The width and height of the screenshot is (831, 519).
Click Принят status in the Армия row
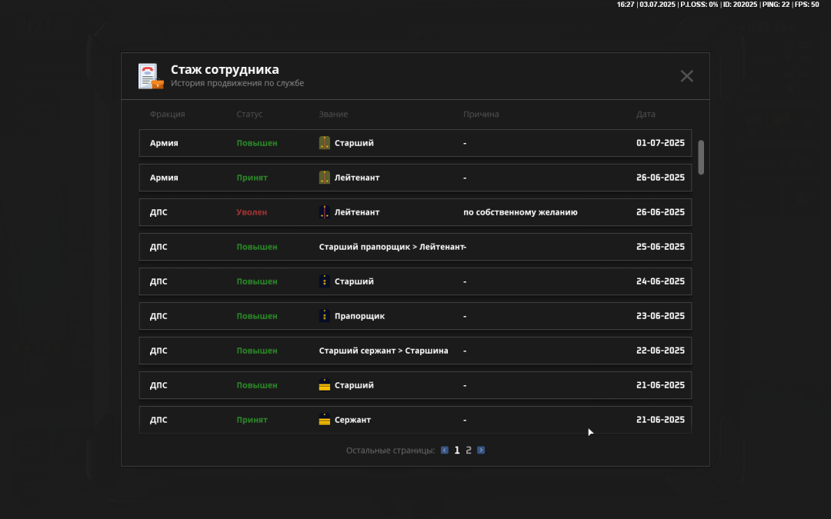coord(252,178)
